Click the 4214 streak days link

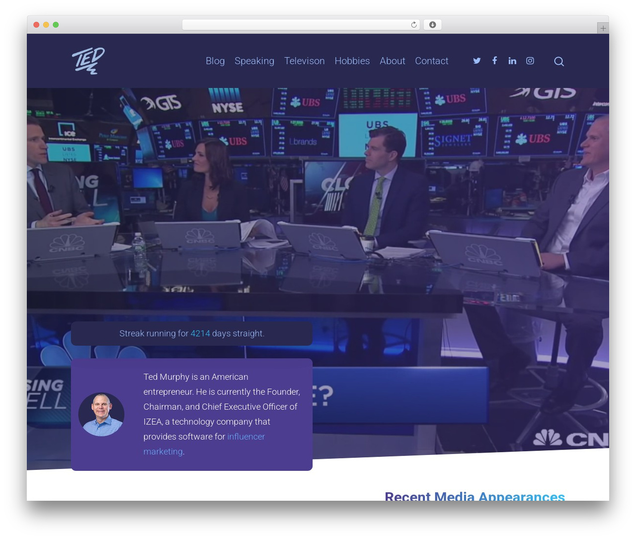point(200,333)
